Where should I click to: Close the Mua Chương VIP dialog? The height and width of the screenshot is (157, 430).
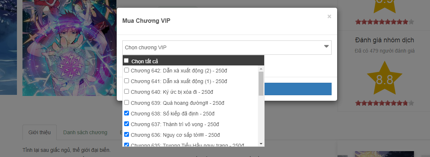(329, 17)
